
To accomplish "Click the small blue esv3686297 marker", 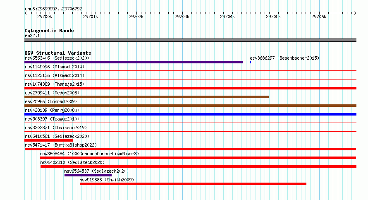I will (251, 62).
